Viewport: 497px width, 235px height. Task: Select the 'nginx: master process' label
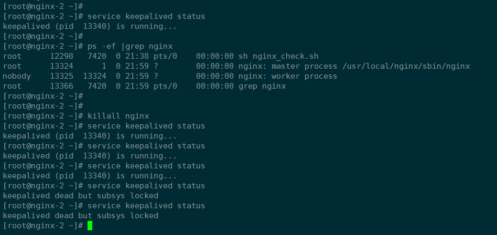coord(288,66)
